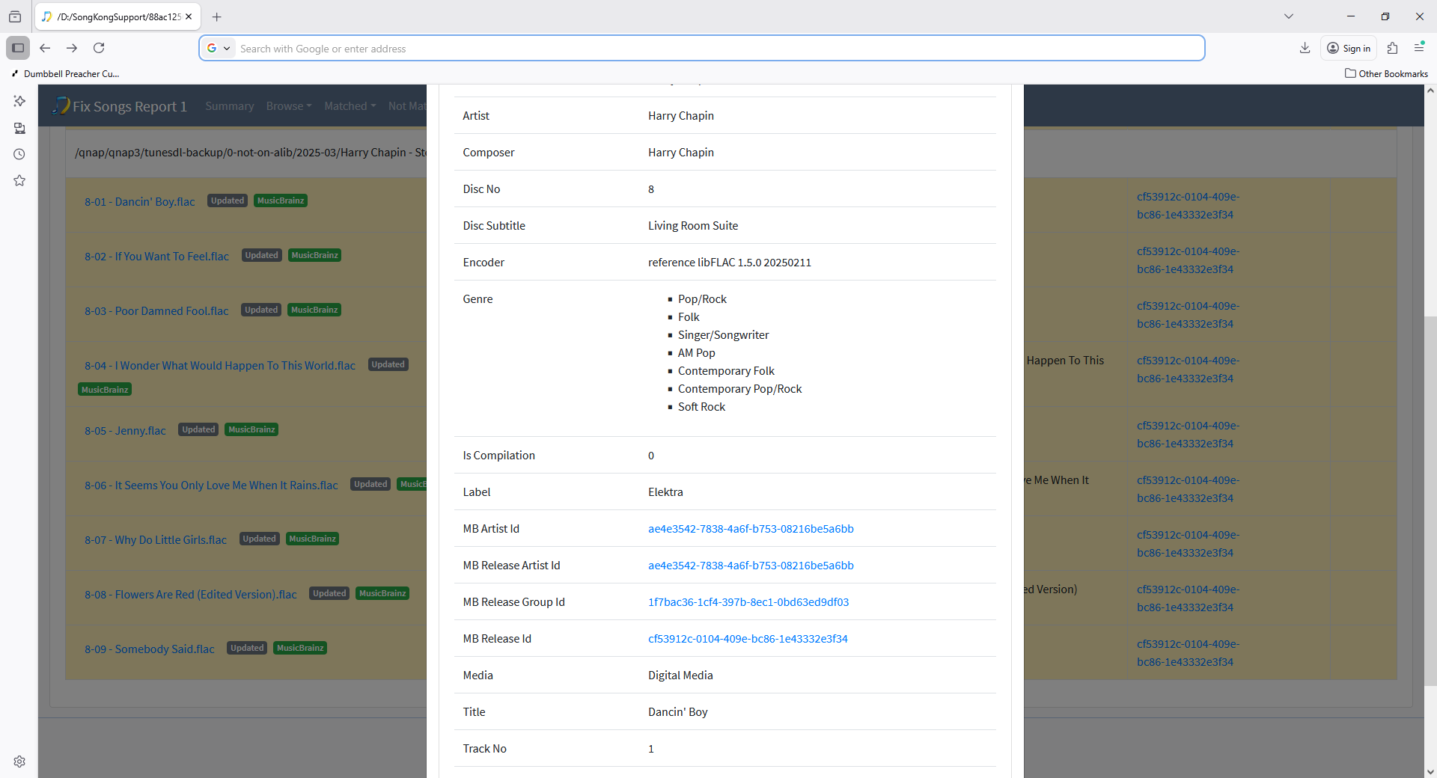This screenshot has height=778, width=1437.
Task: Expand the Matched dropdown menu
Action: point(350,106)
